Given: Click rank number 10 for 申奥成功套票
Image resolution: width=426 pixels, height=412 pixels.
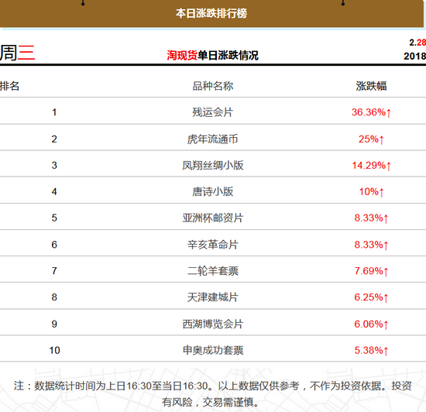Looking at the screenshot, I should coord(54,350).
